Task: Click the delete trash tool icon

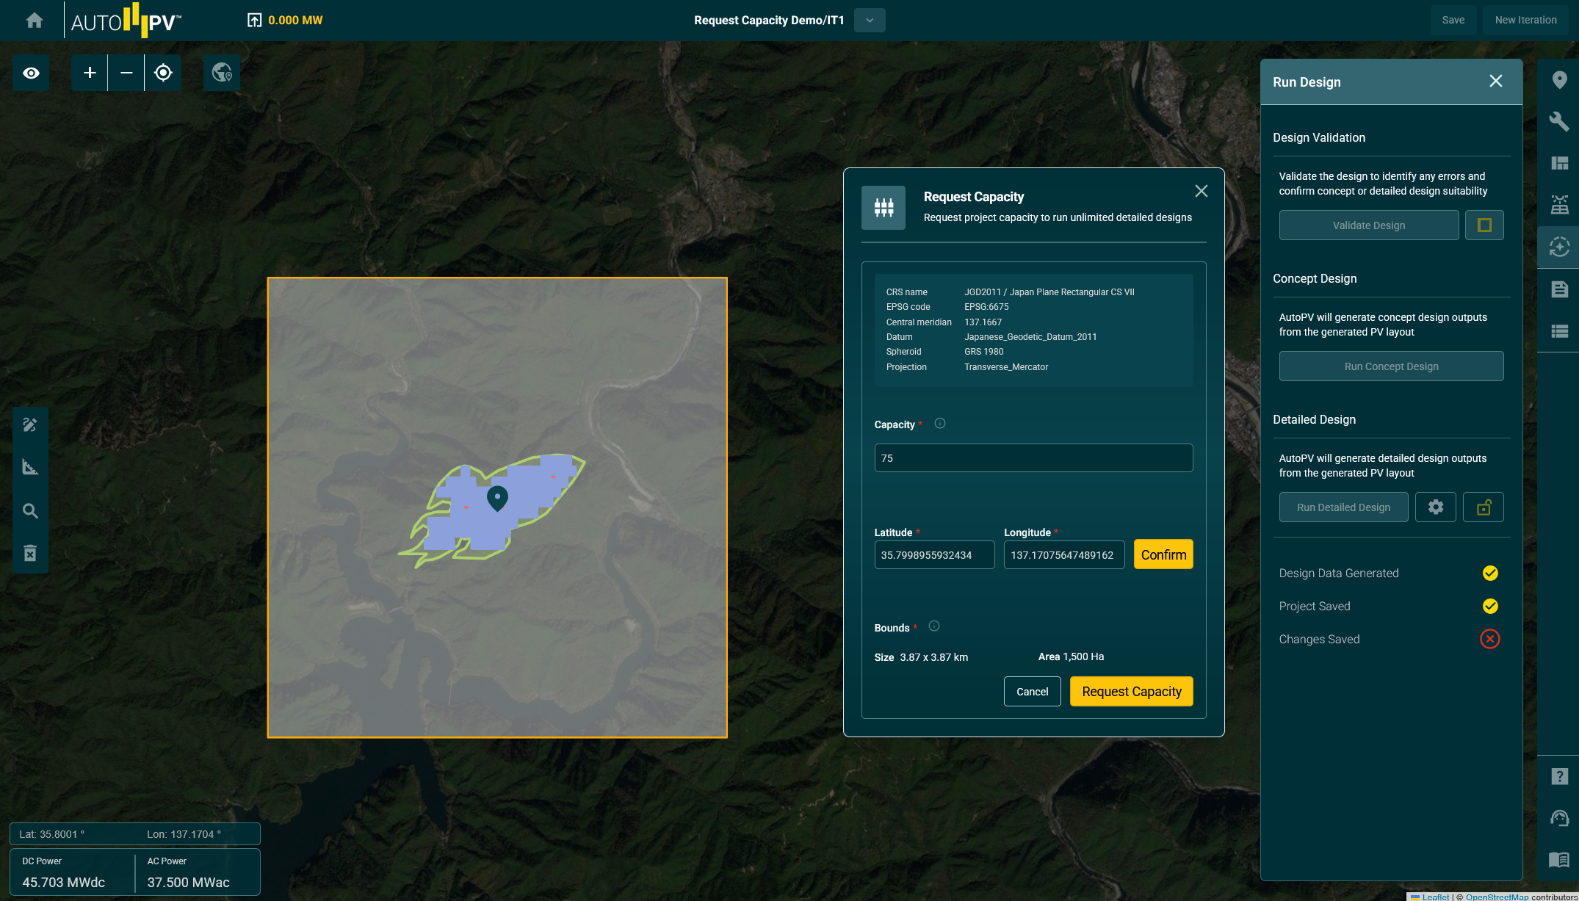Action: [30, 552]
